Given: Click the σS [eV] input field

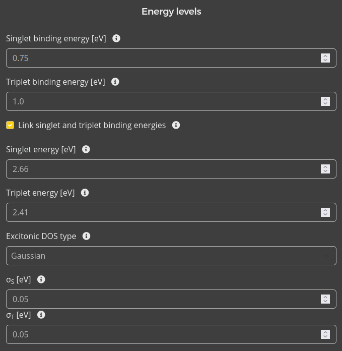Looking at the screenshot, I should click(x=161, y=299).
